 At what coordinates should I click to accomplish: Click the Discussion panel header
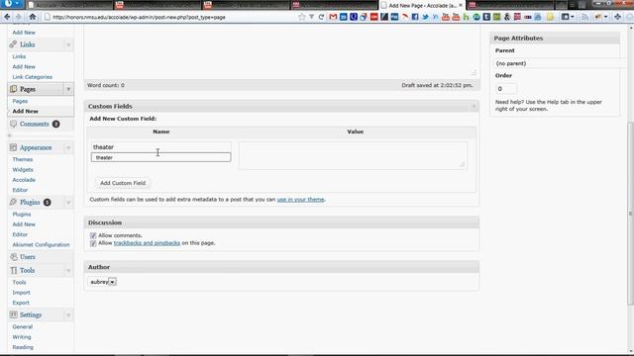click(x=281, y=222)
